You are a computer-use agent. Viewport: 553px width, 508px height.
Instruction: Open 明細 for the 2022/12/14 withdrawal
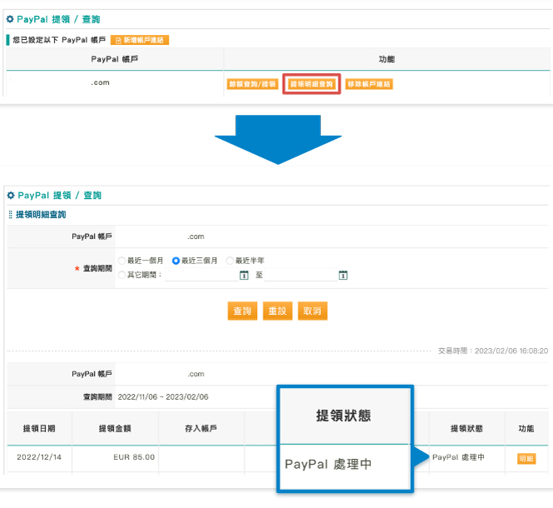[x=526, y=459]
